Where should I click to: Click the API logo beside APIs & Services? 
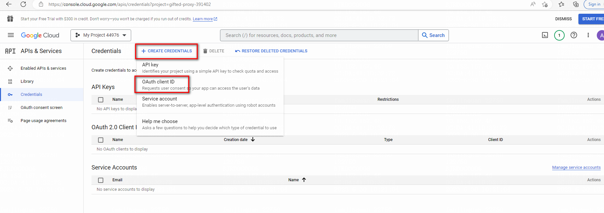click(10, 51)
